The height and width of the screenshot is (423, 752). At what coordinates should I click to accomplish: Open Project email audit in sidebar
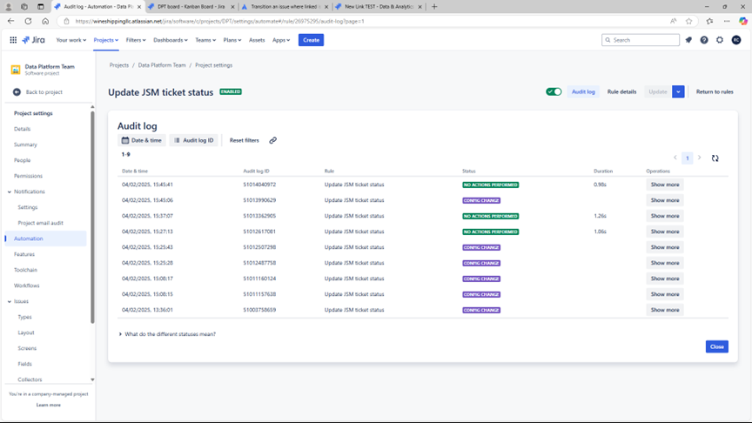click(x=40, y=223)
